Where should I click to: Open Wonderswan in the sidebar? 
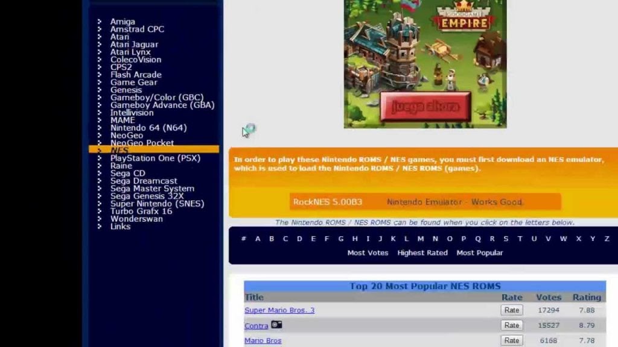tap(136, 219)
